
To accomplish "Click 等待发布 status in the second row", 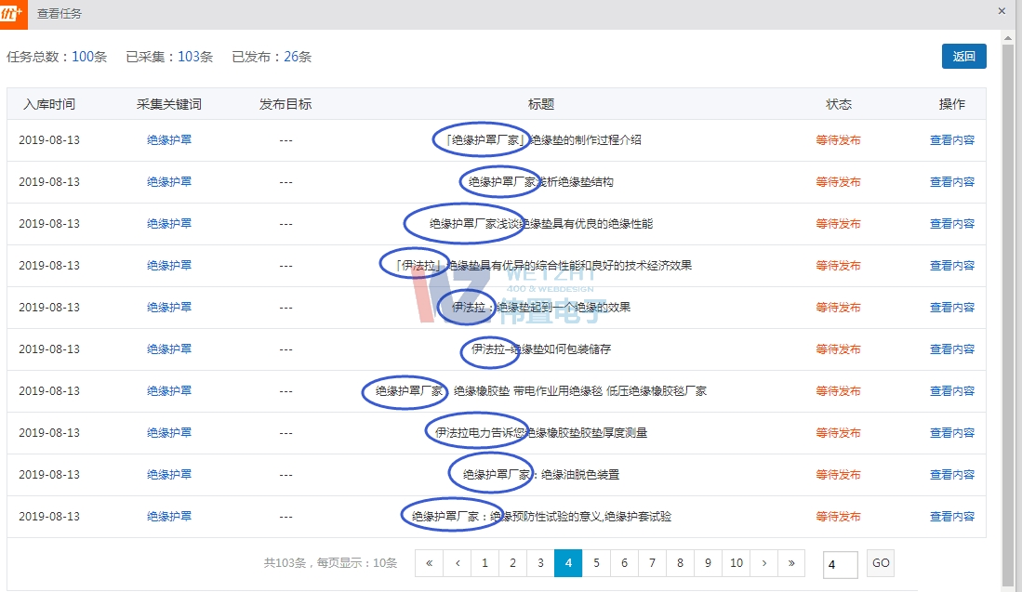I will point(838,182).
